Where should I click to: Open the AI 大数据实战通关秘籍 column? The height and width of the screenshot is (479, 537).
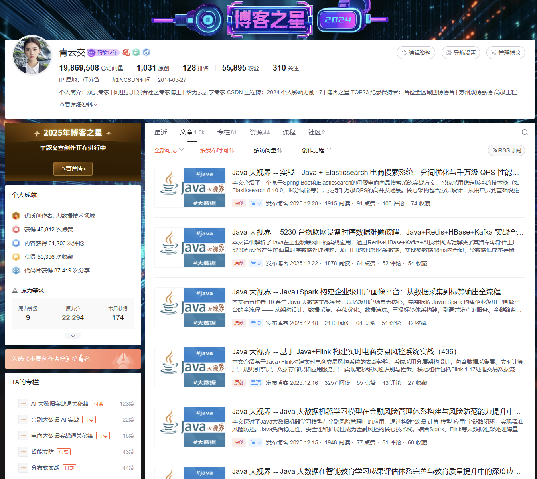click(x=60, y=404)
